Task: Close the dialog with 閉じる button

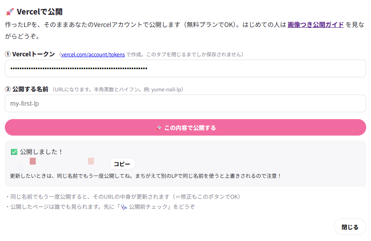Action: 350,227
